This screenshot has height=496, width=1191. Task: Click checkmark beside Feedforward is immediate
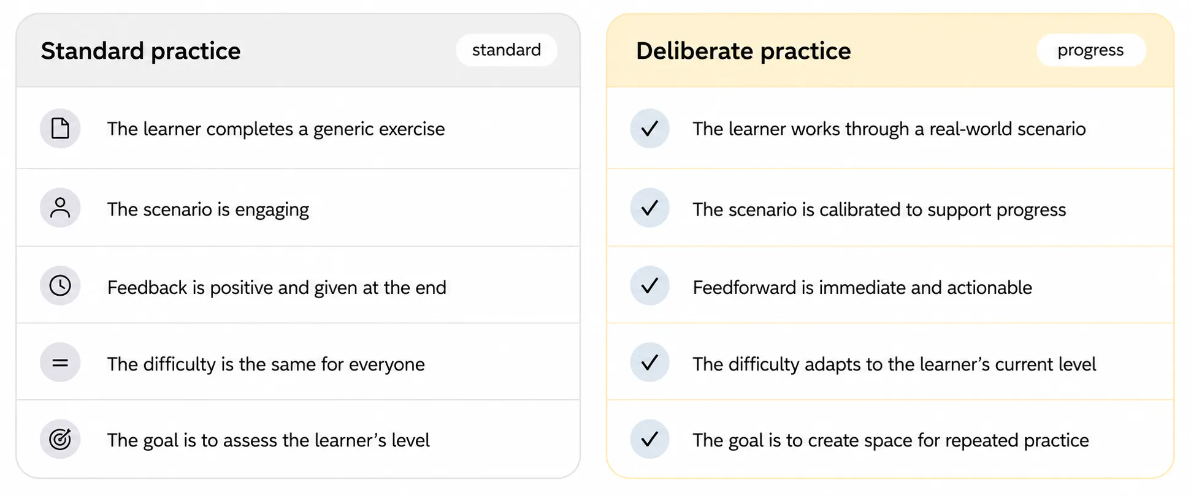[x=649, y=285]
